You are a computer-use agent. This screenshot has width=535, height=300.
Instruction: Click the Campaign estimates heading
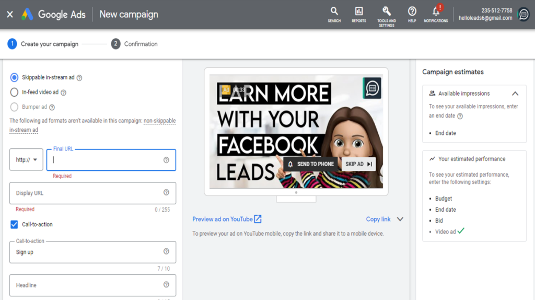pyautogui.click(x=453, y=72)
